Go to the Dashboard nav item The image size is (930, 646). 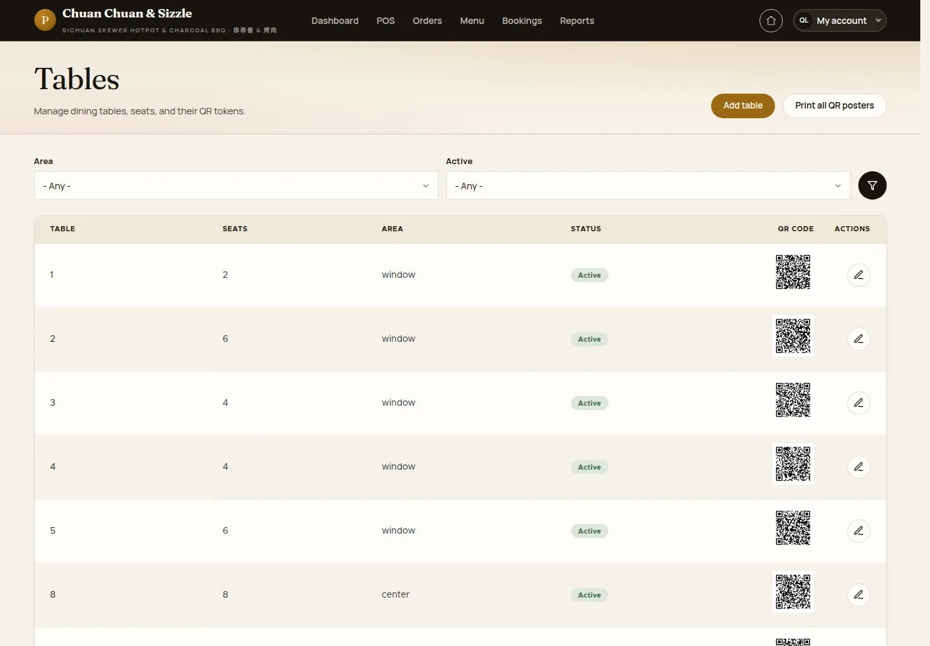pos(335,21)
